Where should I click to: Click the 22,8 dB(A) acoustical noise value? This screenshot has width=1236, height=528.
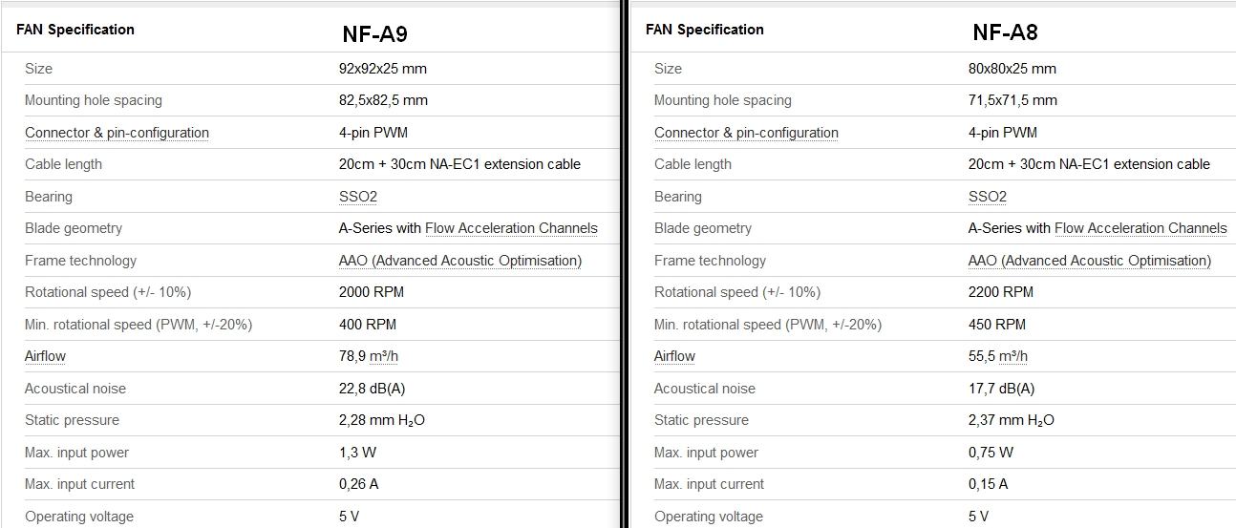[372, 389]
